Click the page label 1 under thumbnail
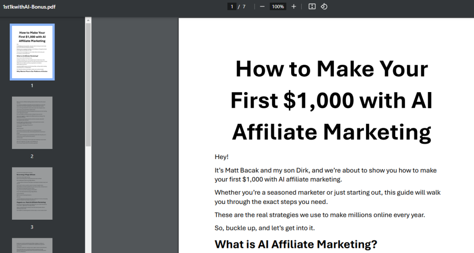This screenshot has width=474, height=253. pos(32,86)
